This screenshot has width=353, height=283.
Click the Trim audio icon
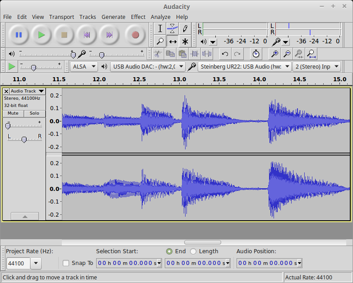point(195,54)
